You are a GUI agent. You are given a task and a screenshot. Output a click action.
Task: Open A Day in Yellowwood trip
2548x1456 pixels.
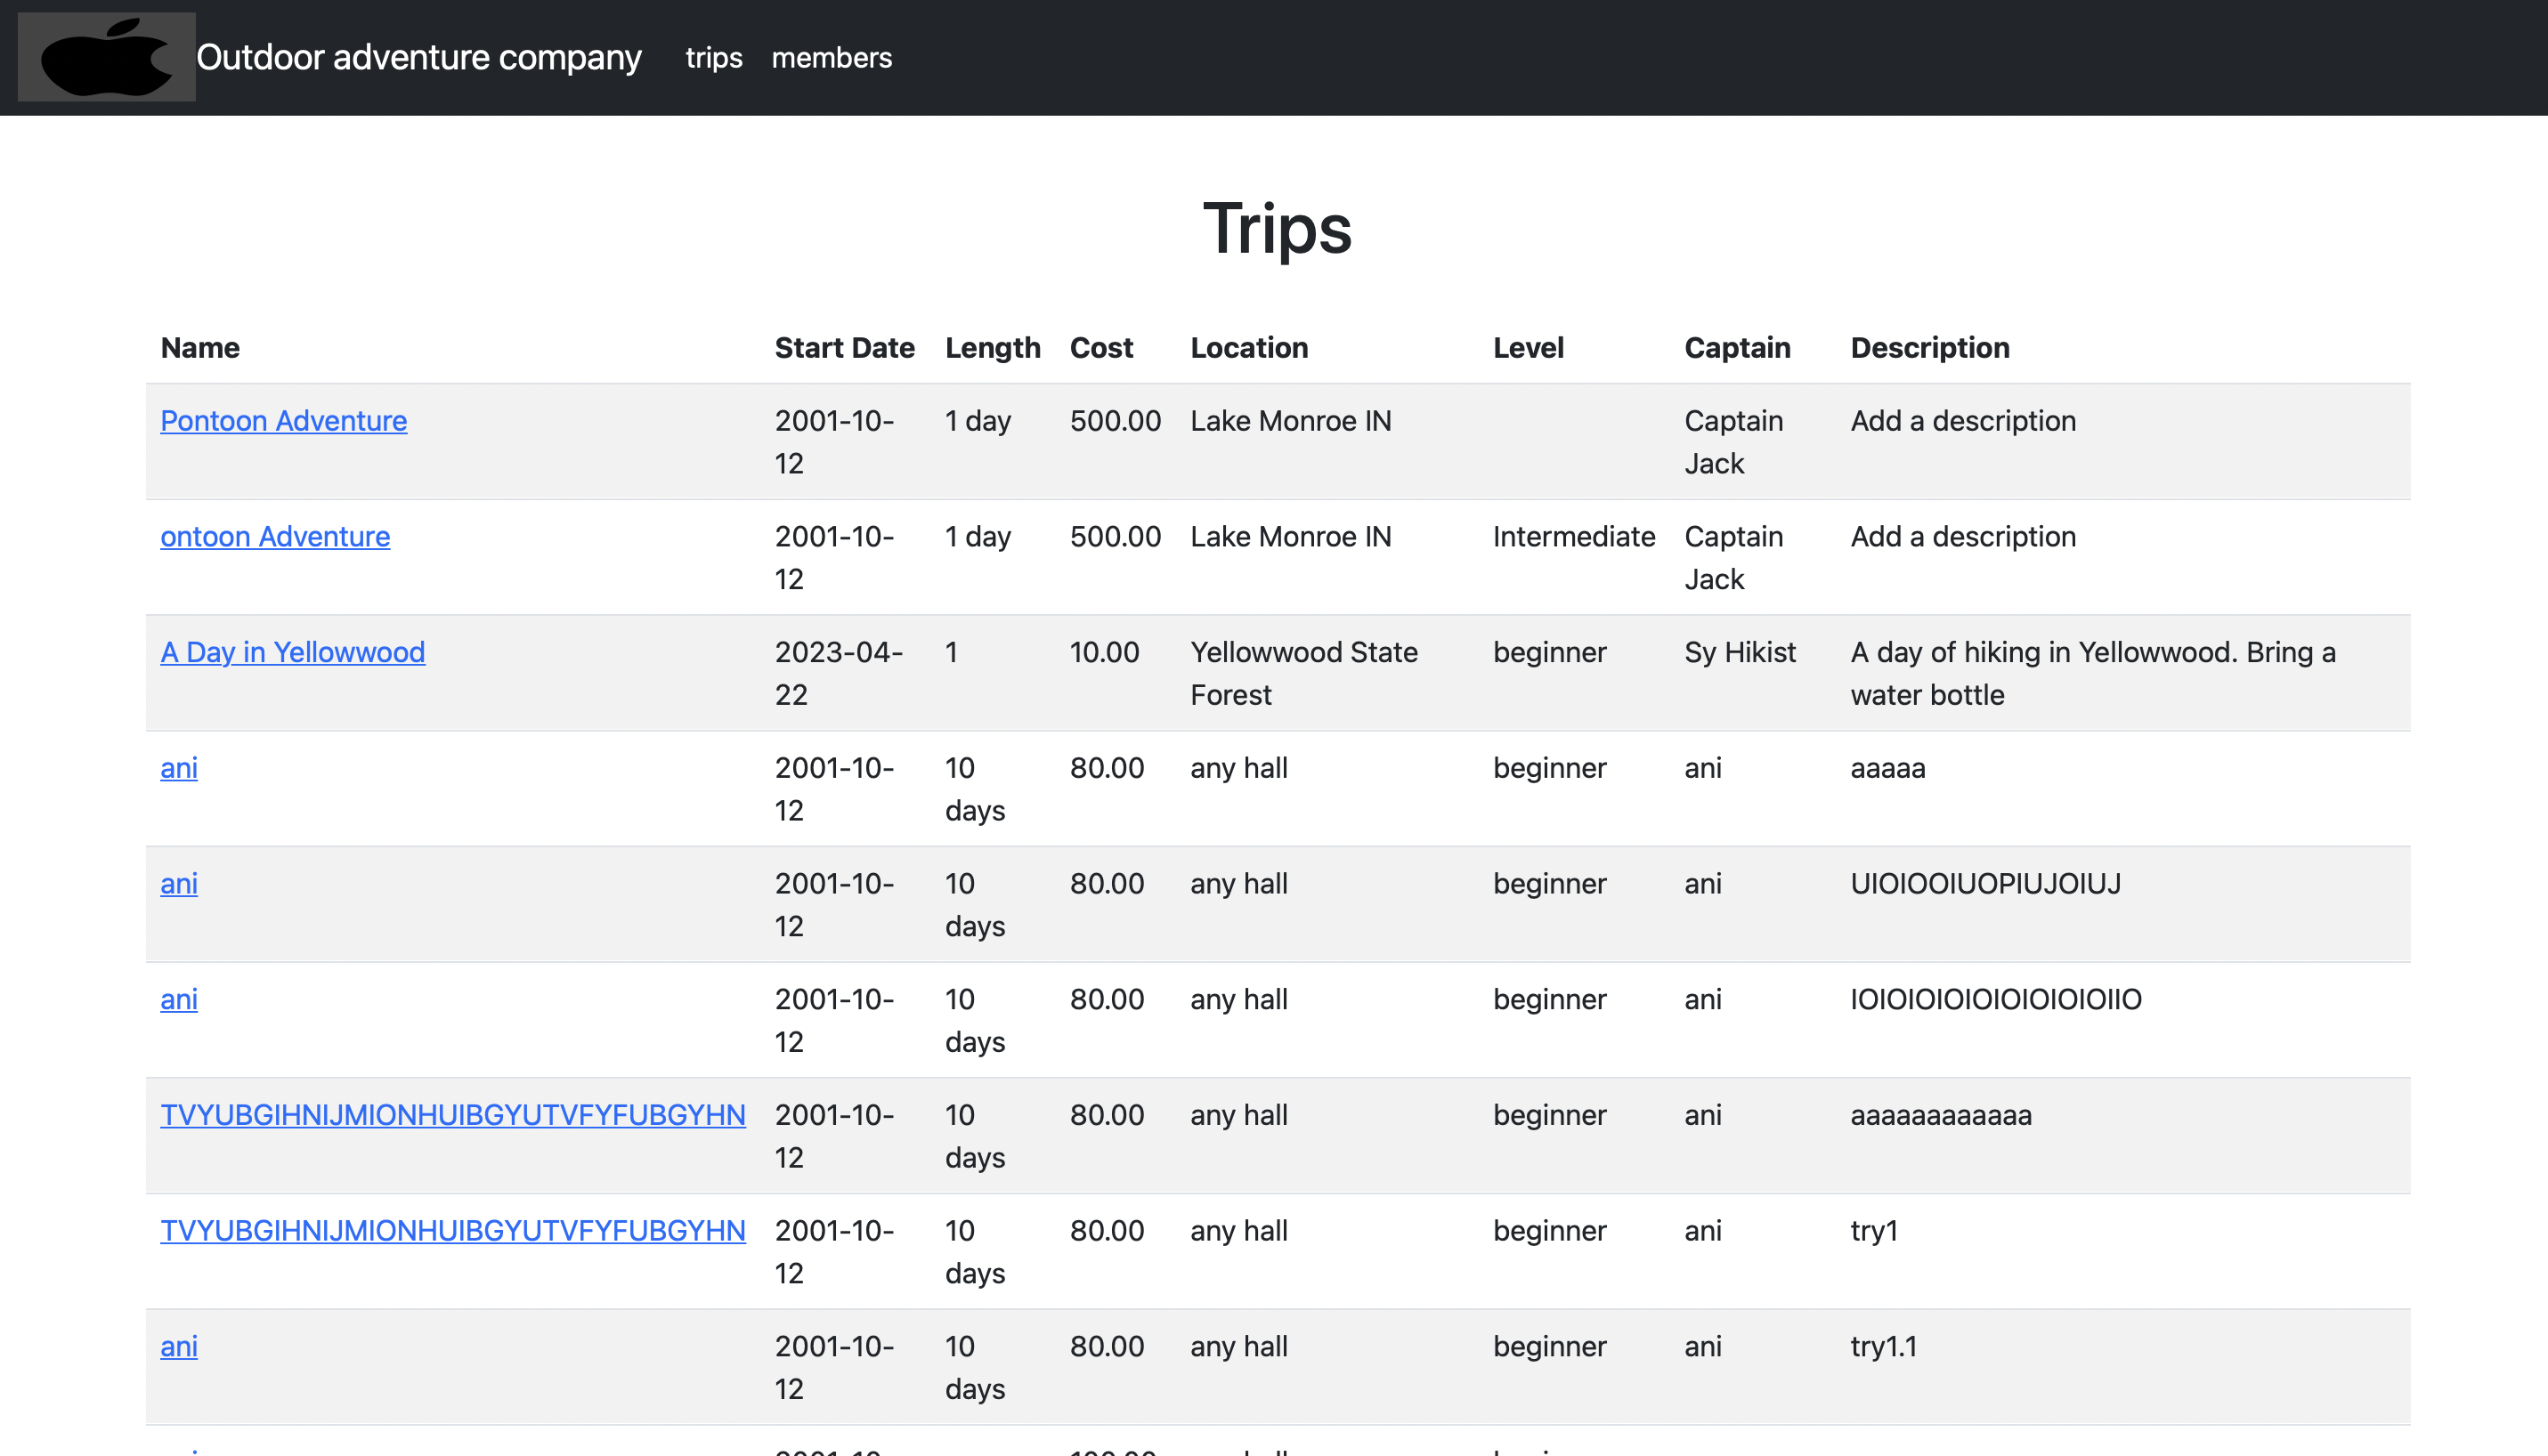pyautogui.click(x=292, y=652)
